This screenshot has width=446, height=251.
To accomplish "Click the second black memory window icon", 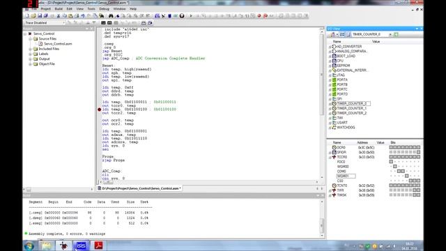I will click(x=109, y=23).
